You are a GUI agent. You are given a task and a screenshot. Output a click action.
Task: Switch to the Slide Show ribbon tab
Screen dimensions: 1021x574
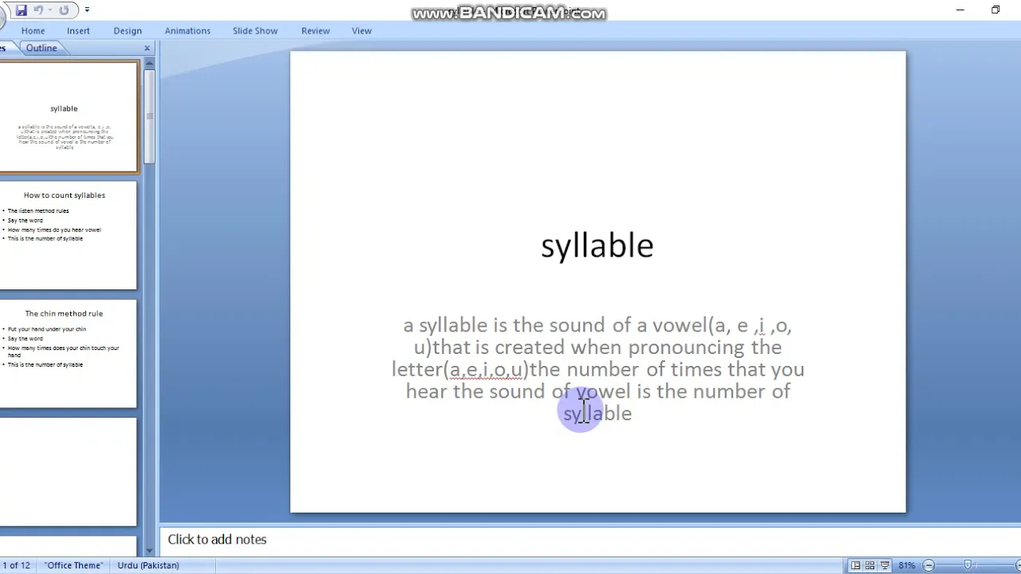tap(255, 30)
